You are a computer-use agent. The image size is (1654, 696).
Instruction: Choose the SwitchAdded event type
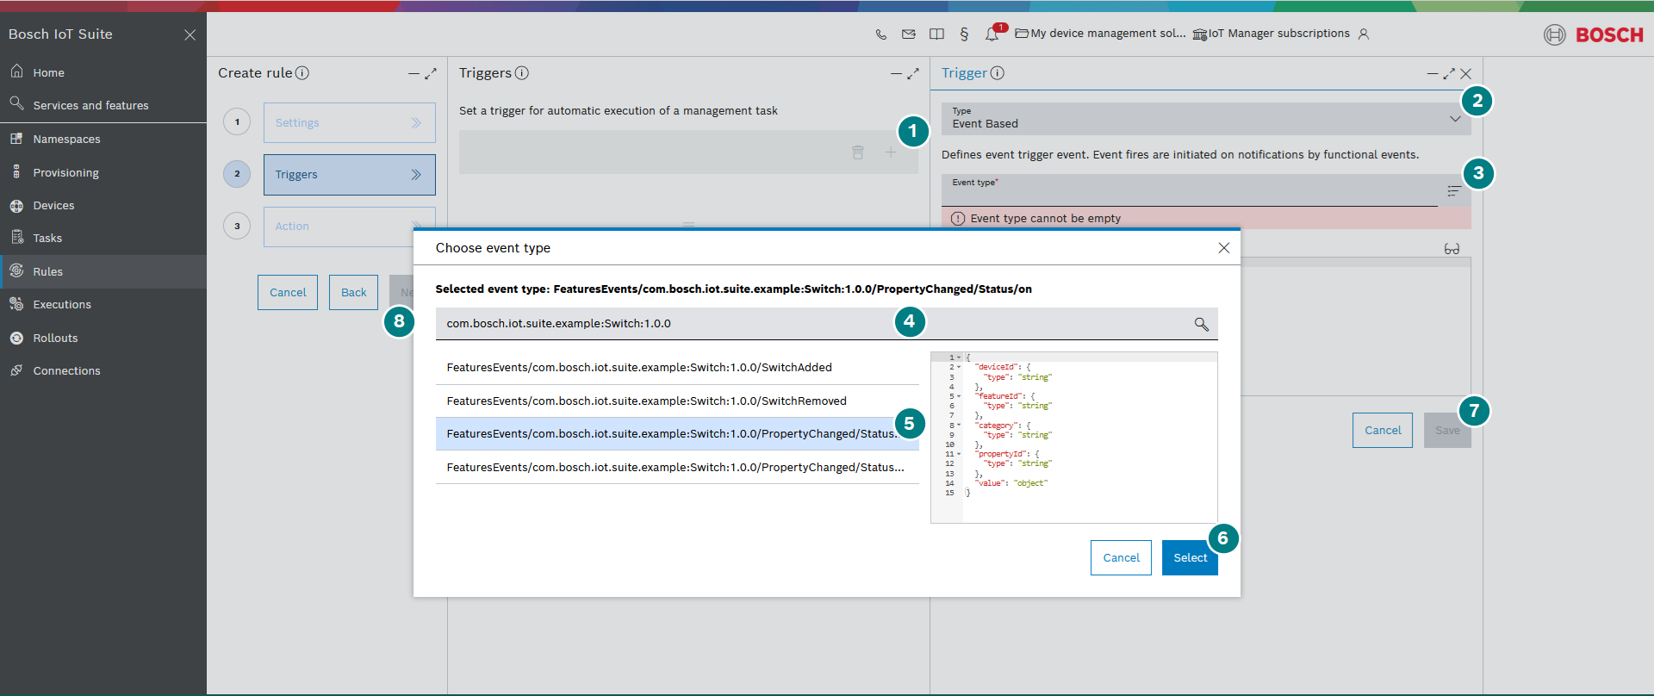[x=677, y=368]
